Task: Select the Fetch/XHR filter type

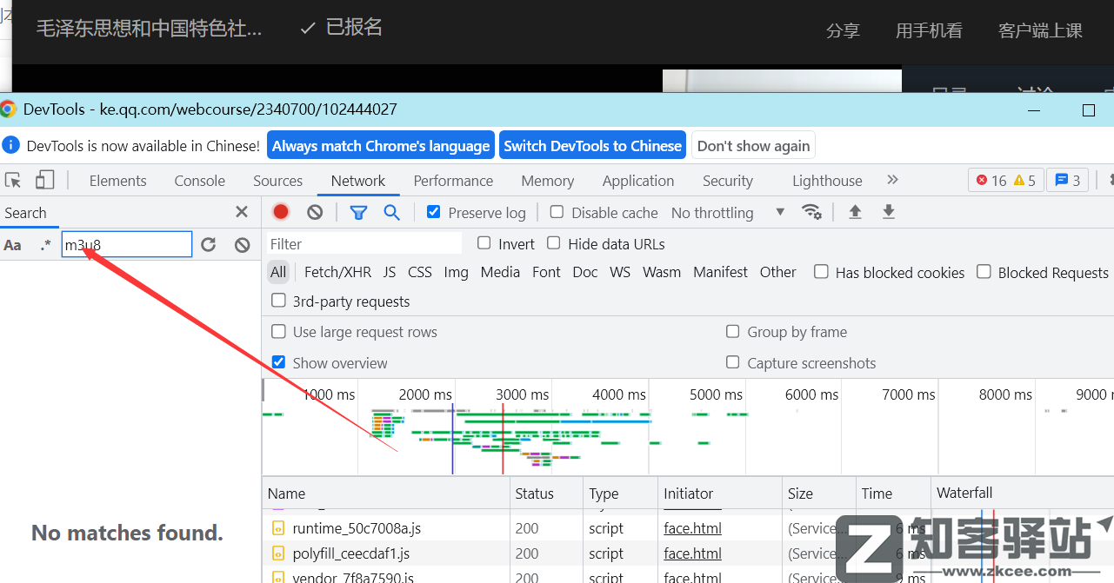Action: [x=337, y=272]
